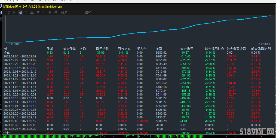Open the 账户 account tab
276x138 pixels.
(64, 13)
